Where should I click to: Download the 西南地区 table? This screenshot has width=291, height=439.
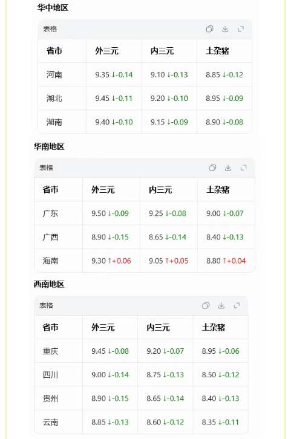click(221, 305)
